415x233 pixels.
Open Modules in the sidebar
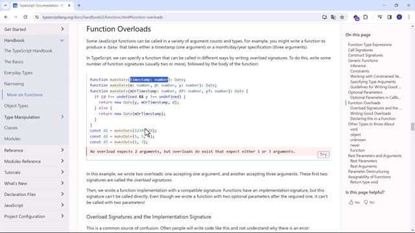(x=12, y=139)
